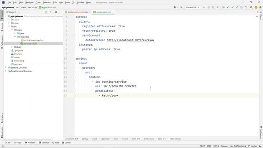Click Run with Coverage icon
This screenshot has width=263, height=148.
click(x=213, y=7)
